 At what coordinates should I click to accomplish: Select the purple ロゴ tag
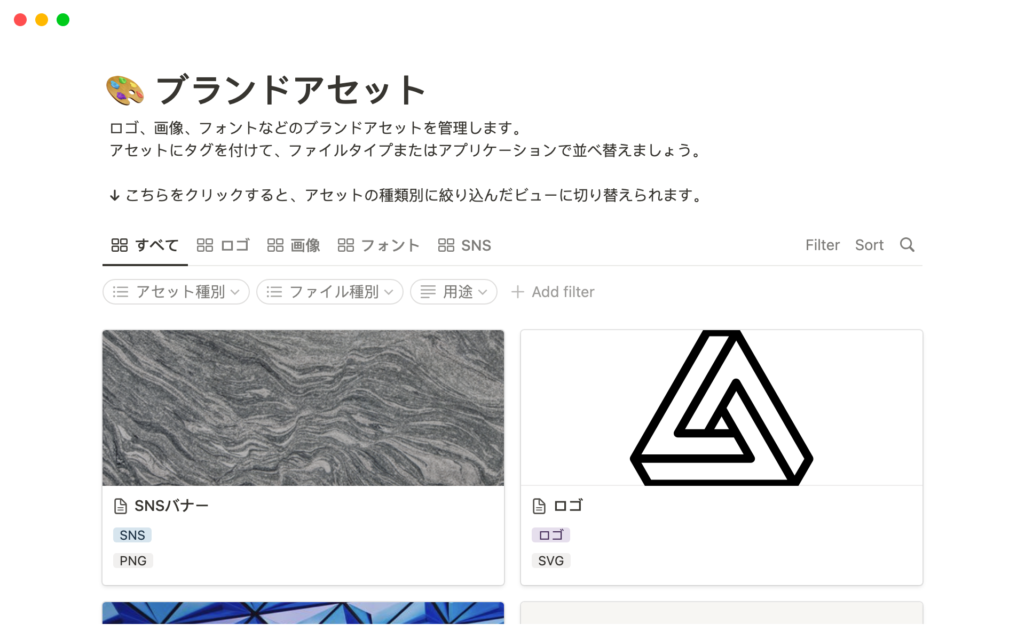click(x=551, y=535)
